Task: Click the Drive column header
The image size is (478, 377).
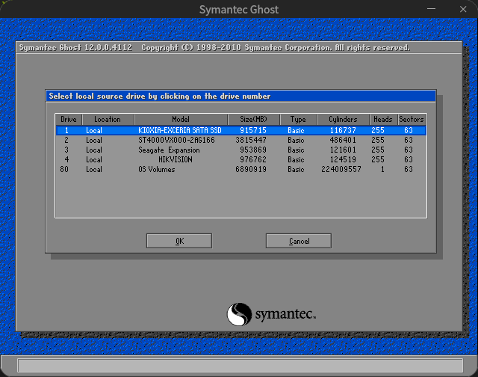Action: click(69, 120)
